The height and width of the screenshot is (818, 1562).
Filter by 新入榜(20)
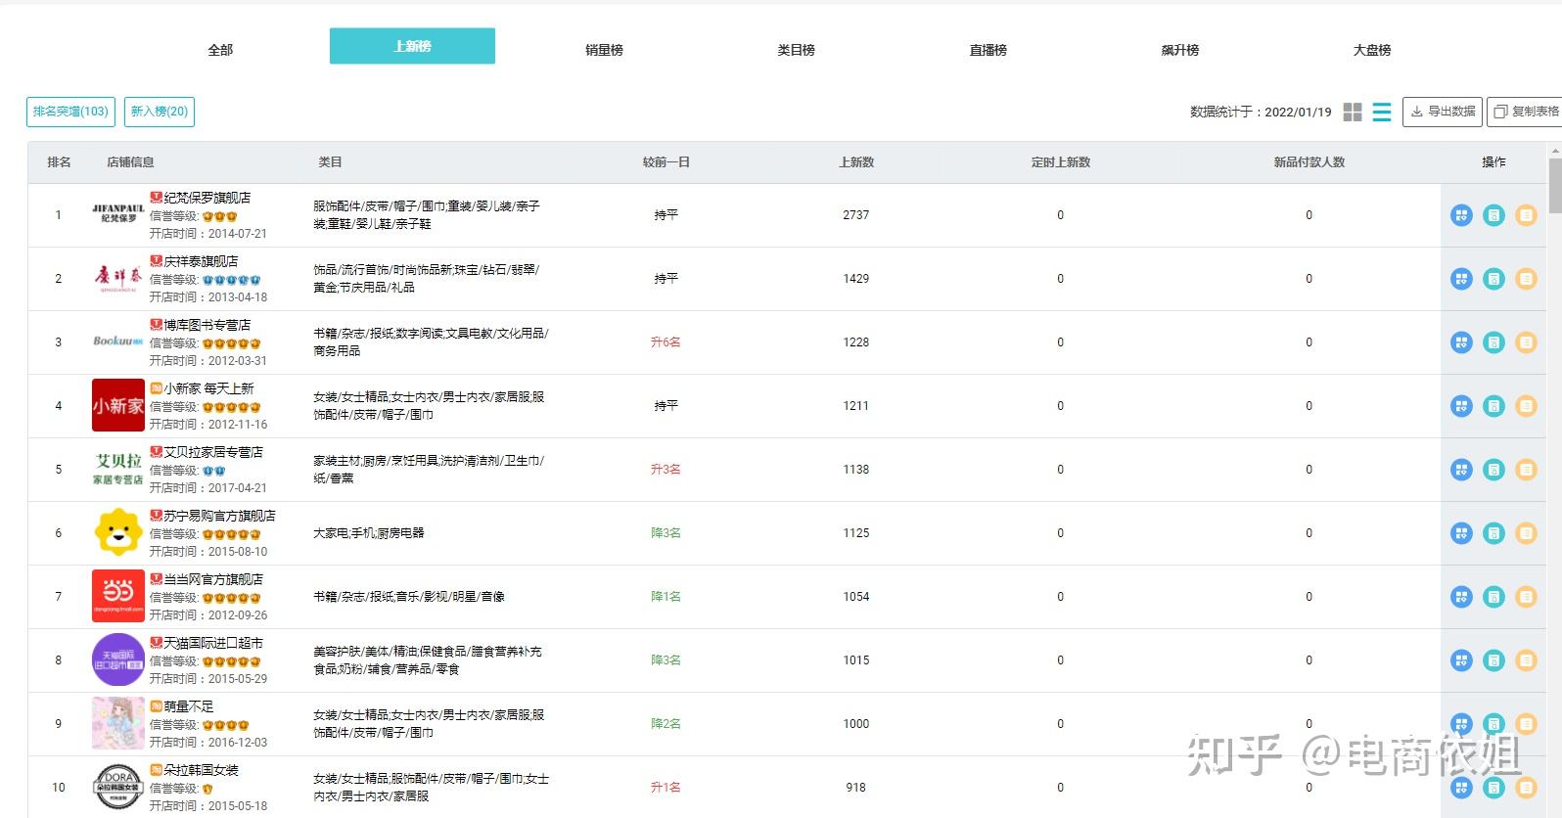pos(160,112)
